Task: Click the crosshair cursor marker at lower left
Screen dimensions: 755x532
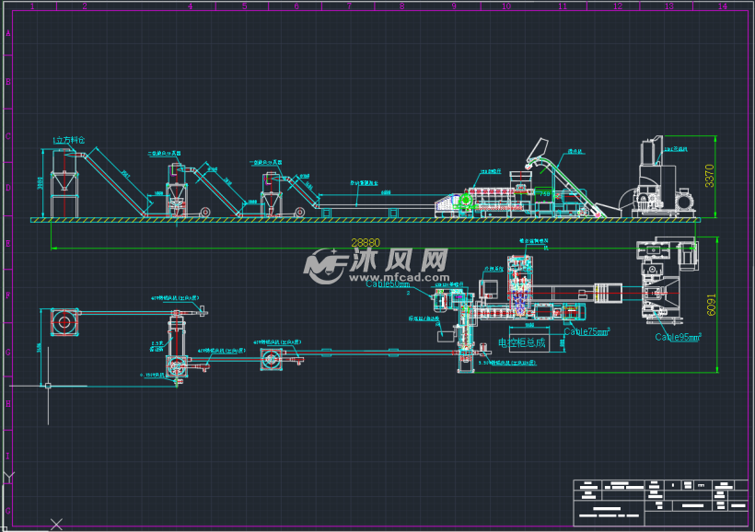Action: [x=48, y=386]
